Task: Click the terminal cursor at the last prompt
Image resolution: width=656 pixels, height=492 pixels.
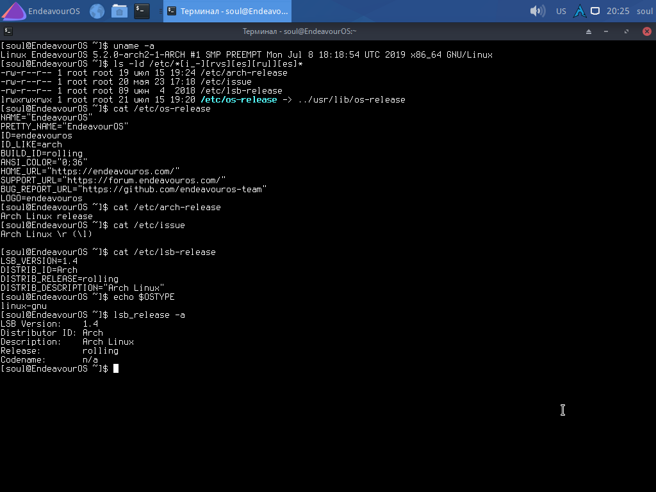Action: point(116,368)
